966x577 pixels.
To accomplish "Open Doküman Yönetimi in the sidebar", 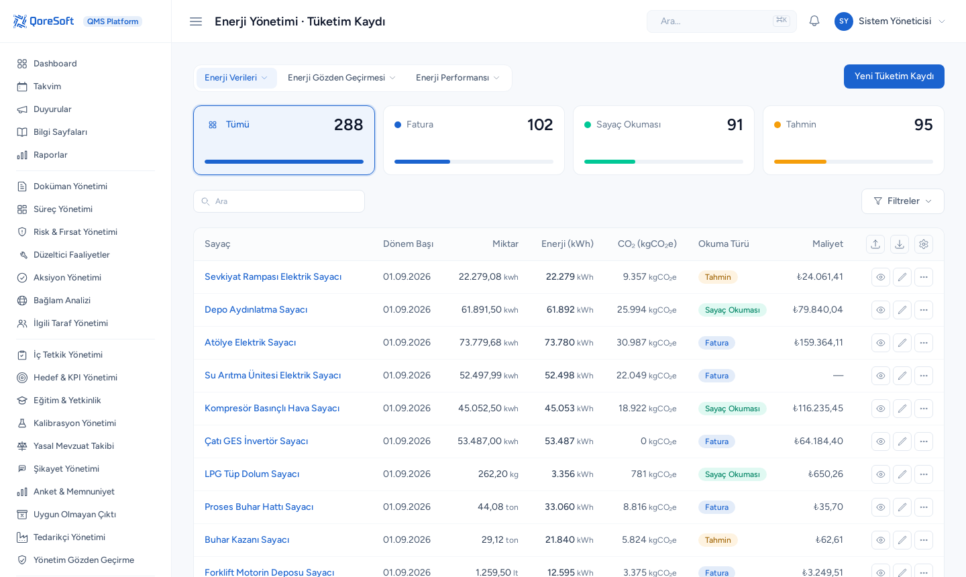I will (86, 187).
